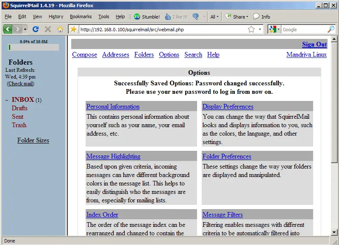
Task: Click the Stop loading X icon
Action: [48, 29]
